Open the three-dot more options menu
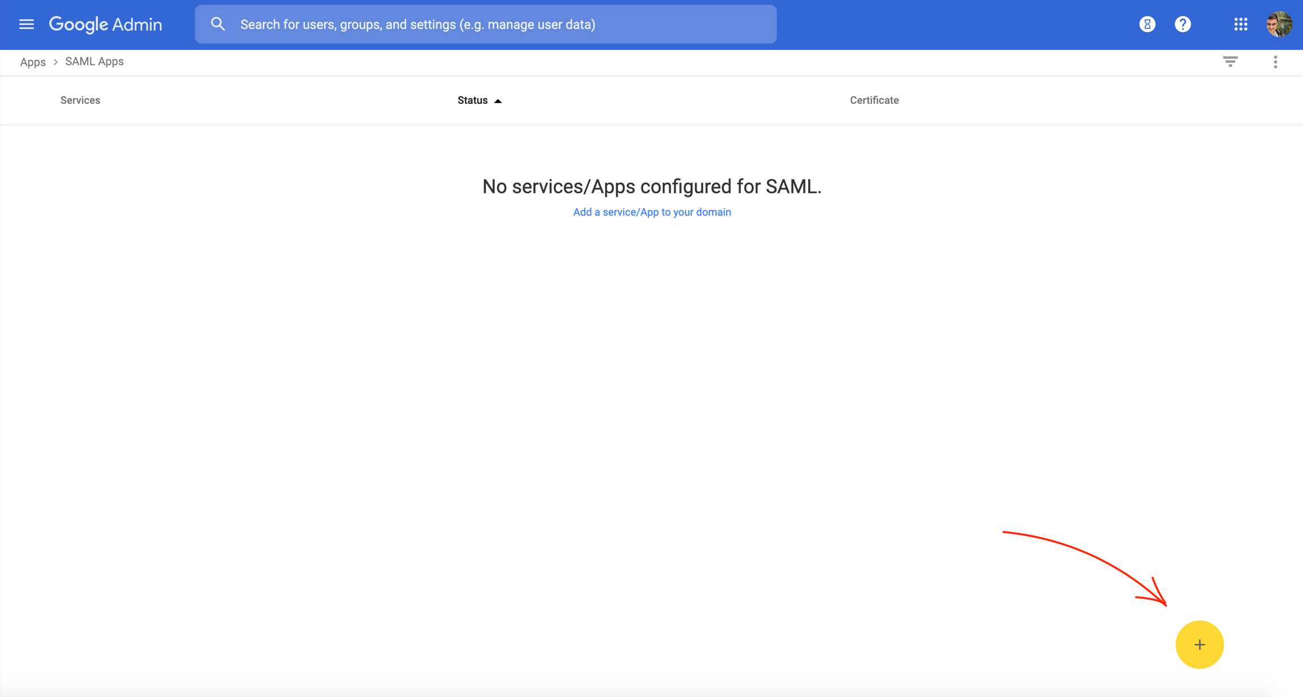 1275,62
